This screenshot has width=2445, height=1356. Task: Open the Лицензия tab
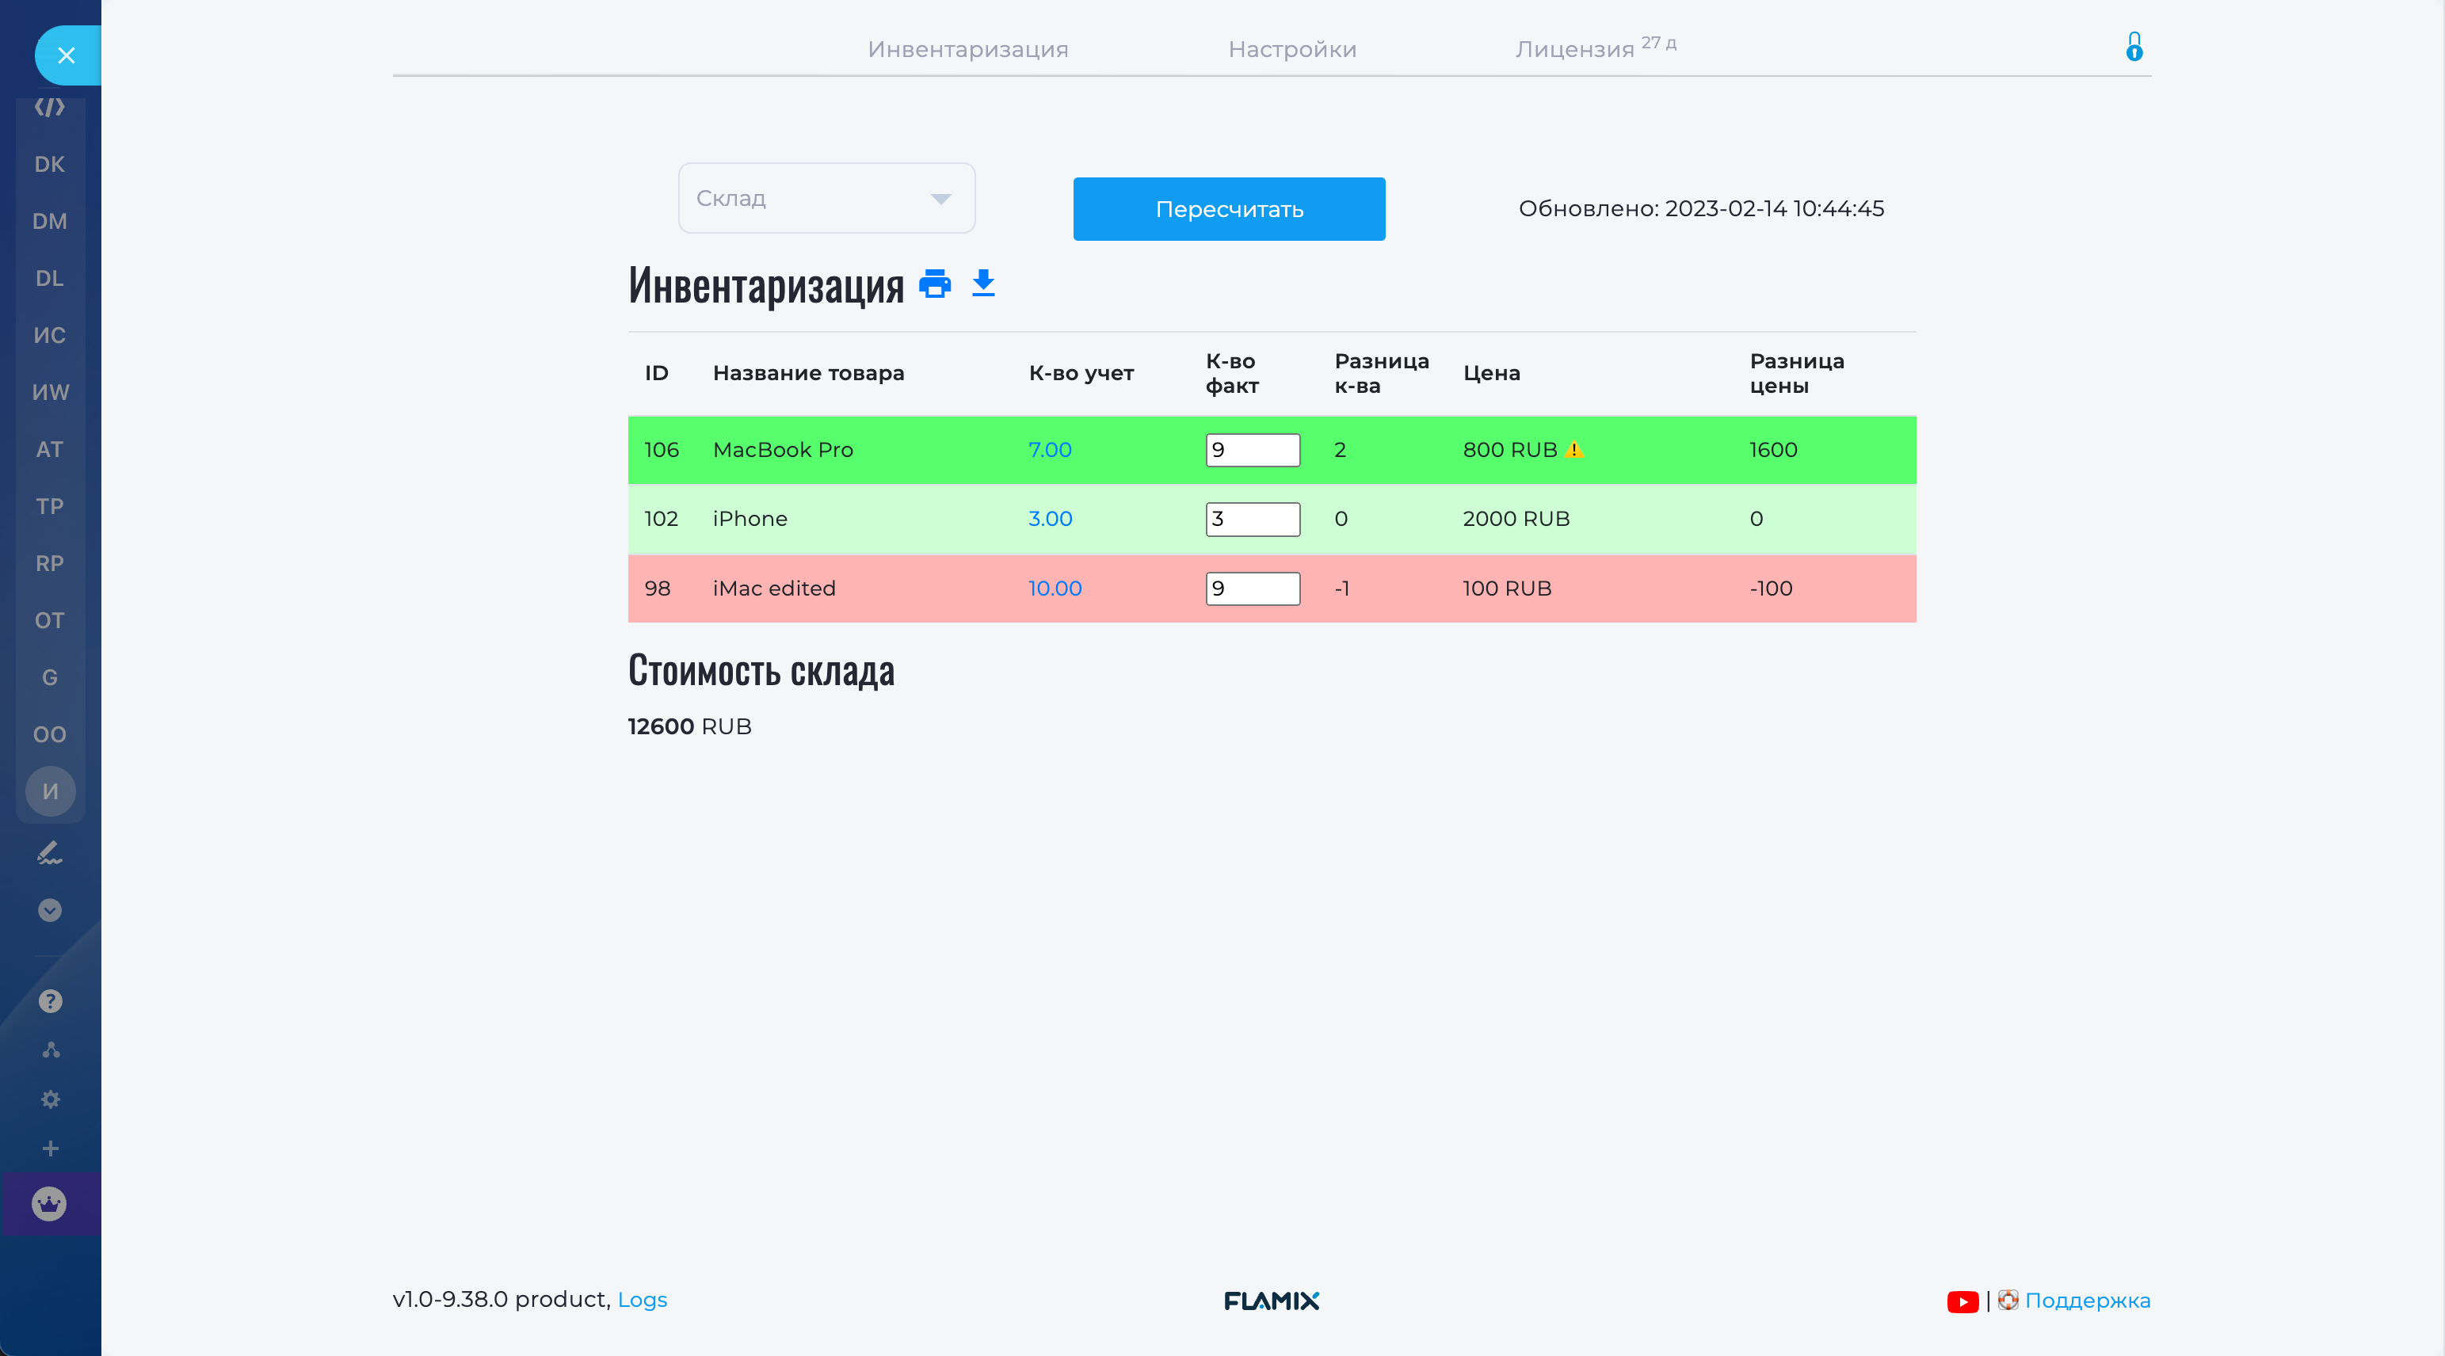click(1573, 49)
